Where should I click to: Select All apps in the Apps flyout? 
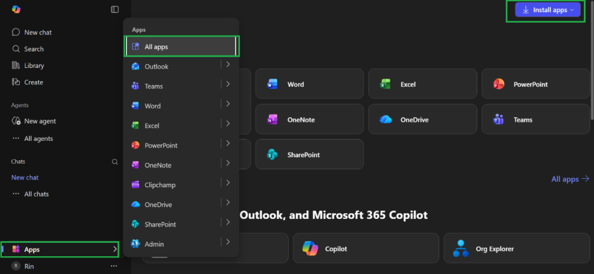pyautogui.click(x=181, y=46)
